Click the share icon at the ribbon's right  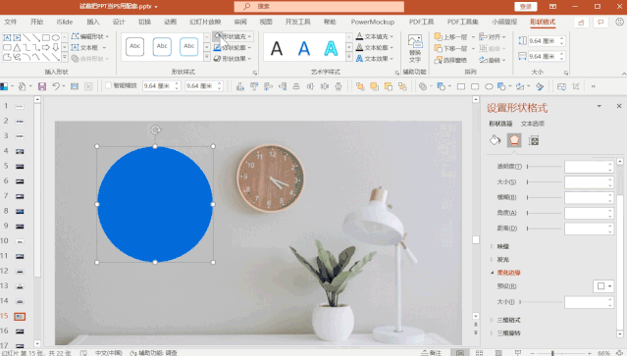[582, 23]
